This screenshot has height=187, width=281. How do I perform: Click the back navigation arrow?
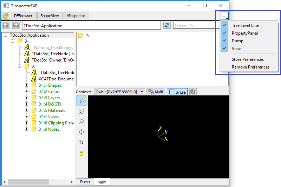tap(6, 26)
